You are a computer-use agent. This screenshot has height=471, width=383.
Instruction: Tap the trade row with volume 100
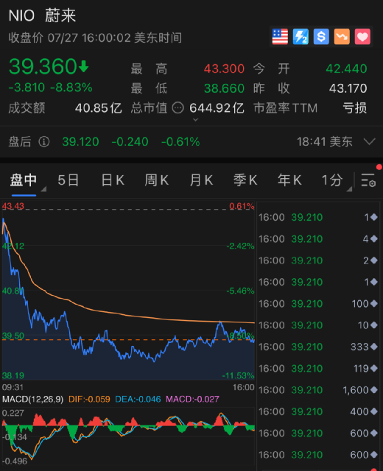click(318, 304)
